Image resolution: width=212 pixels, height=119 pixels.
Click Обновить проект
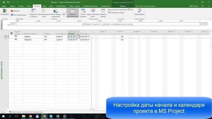[116, 13]
